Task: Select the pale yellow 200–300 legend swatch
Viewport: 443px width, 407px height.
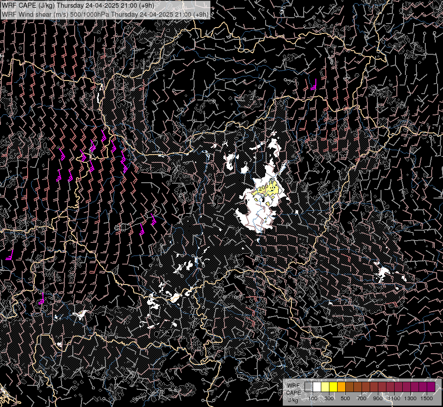Action: point(325,387)
